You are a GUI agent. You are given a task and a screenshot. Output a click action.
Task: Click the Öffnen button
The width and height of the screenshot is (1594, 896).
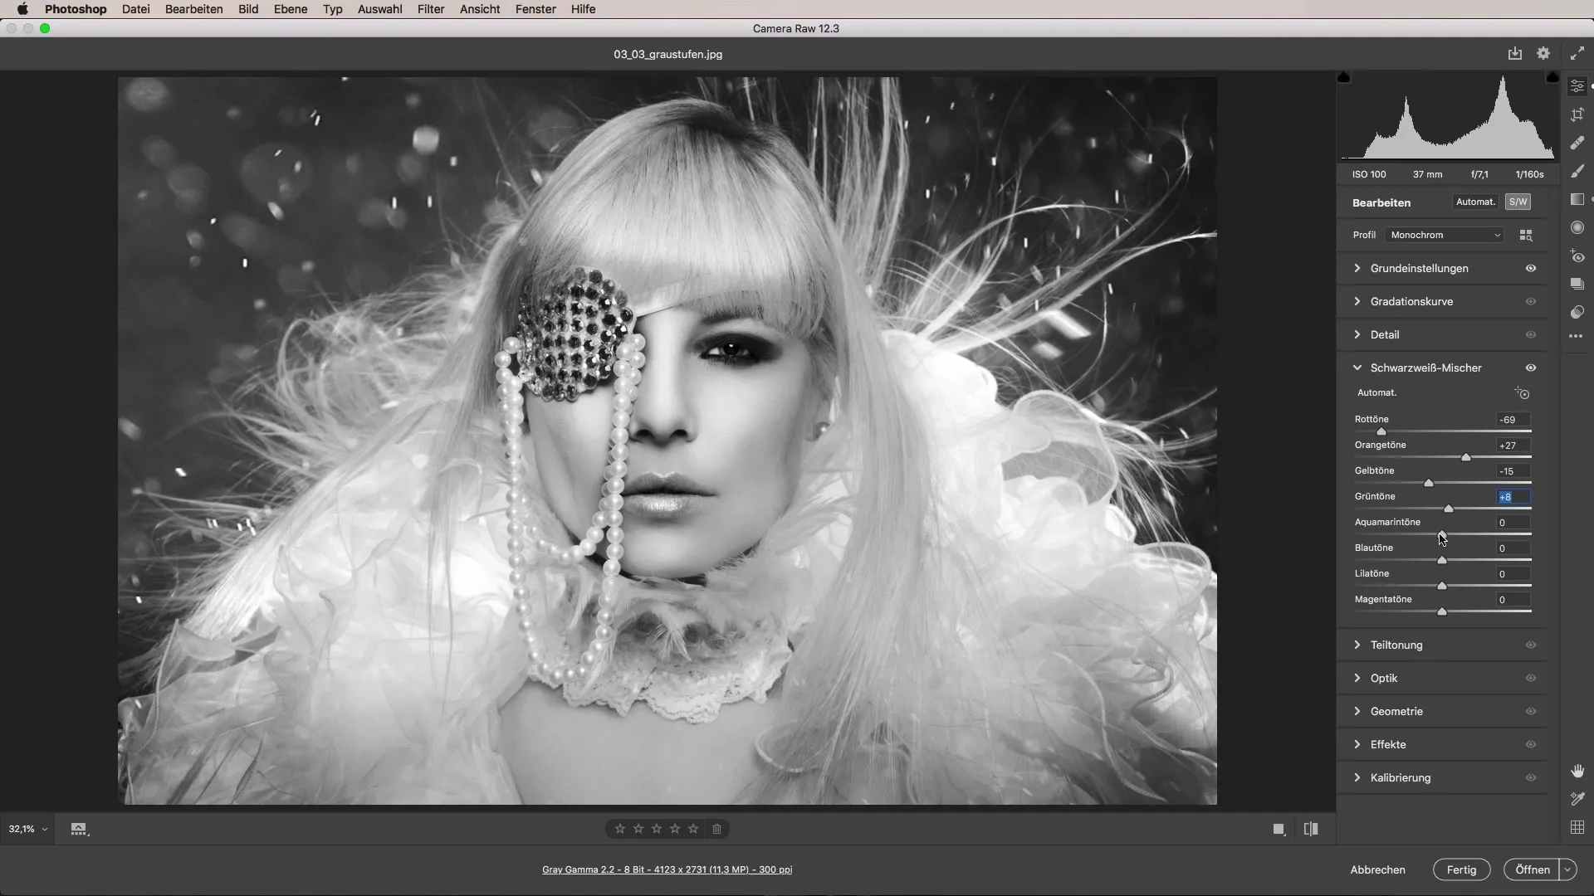[x=1532, y=869]
